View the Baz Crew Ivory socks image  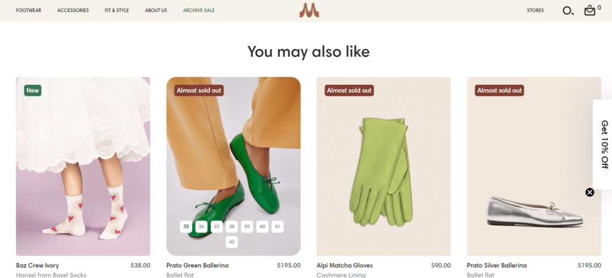pyautogui.click(x=83, y=166)
